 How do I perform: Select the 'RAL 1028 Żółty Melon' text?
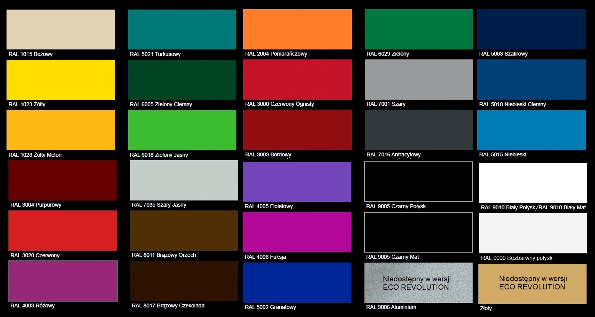click(x=35, y=155)
